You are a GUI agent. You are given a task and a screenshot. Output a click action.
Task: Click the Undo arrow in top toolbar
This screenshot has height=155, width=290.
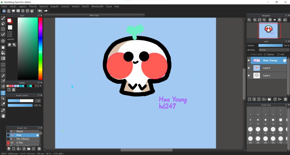40,11
